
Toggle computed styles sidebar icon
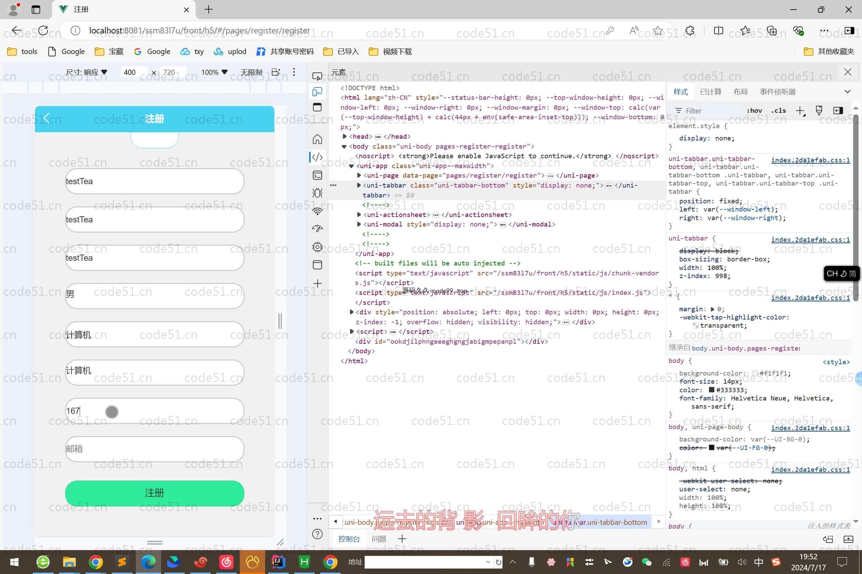[838, 111]
